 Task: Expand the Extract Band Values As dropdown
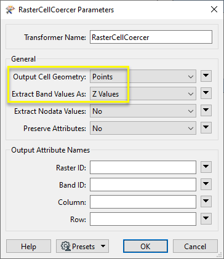pos(143,94)
